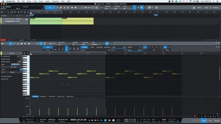Choose the whole note quantize value
The height and width of the screenshot is (124, 221).
point(55,49)
